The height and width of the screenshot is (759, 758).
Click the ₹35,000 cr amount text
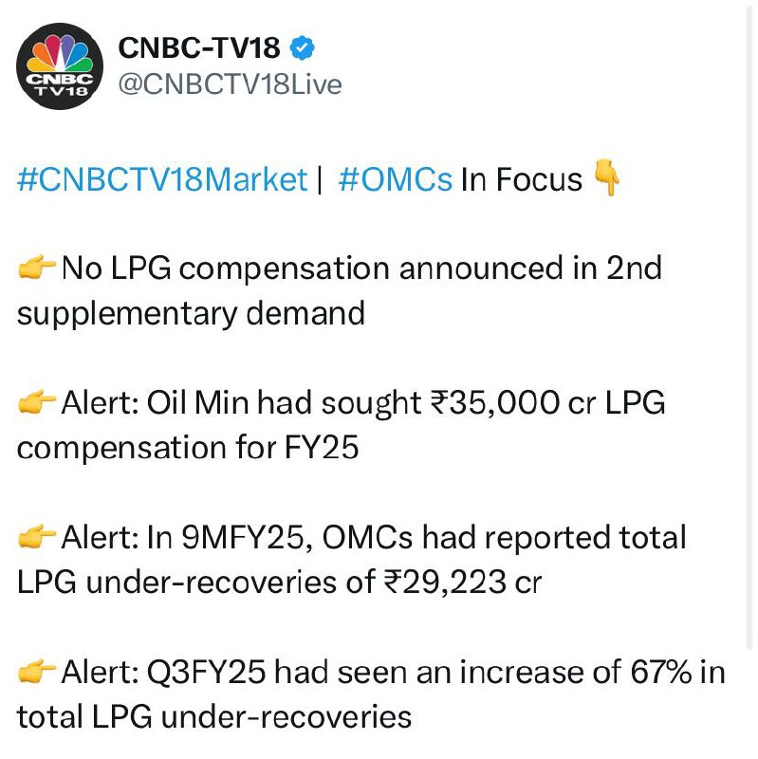tap(512, 402)
